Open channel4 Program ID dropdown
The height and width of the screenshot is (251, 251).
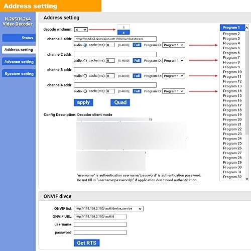click(x=174, y=91)
